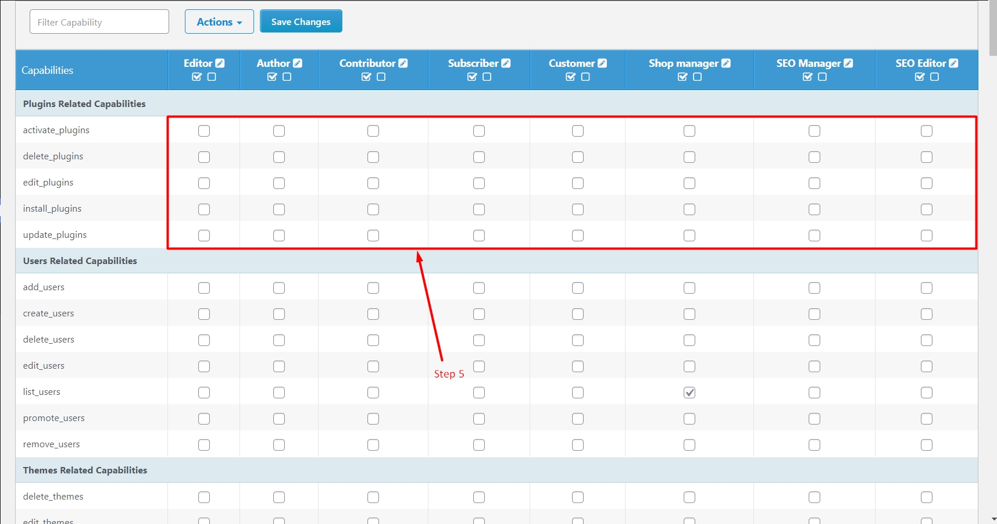
Task: Enable activate_plugins for the Editor role
Action: (204, 131)
